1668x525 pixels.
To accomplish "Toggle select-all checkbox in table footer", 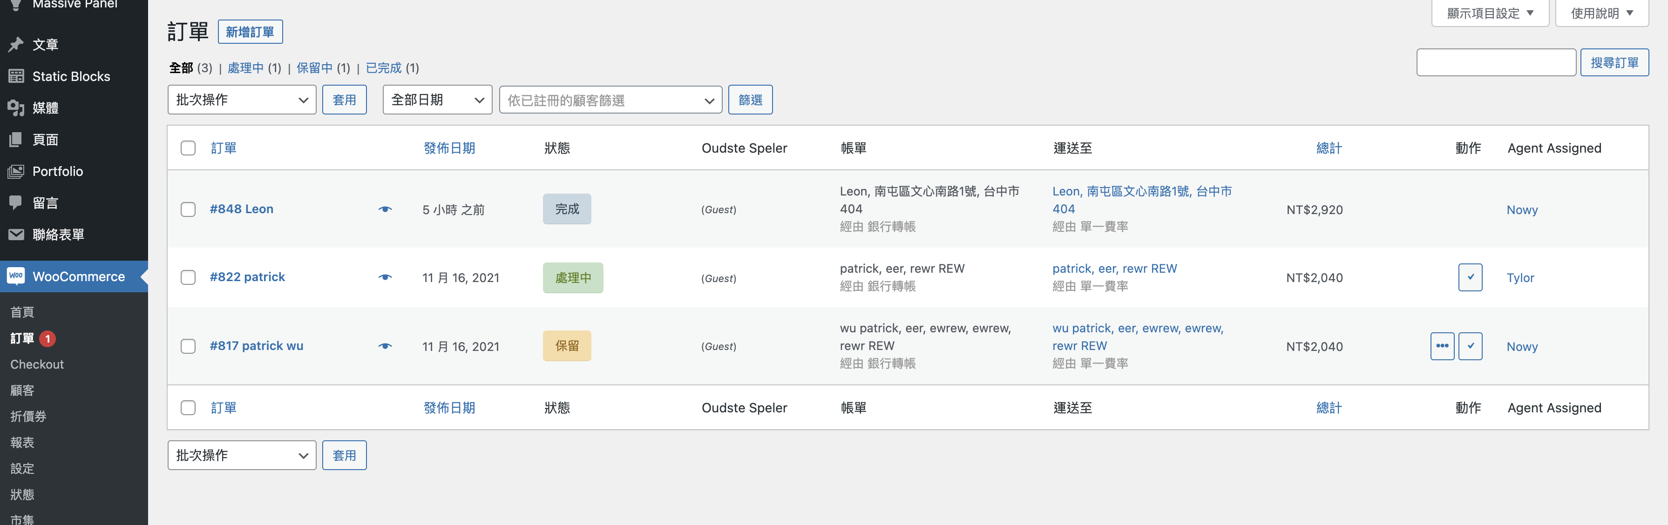I will pos(189,408).
